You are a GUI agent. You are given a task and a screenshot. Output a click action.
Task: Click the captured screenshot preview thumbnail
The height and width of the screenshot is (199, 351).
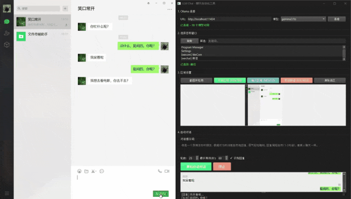click(263, 105)
